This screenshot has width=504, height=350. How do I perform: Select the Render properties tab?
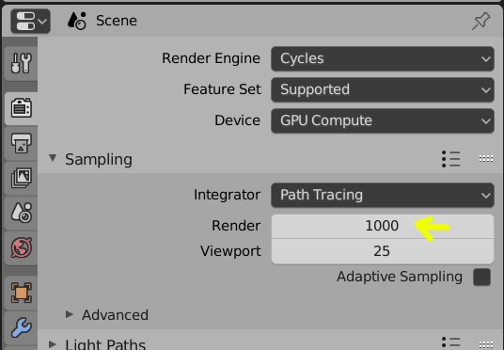22,108
